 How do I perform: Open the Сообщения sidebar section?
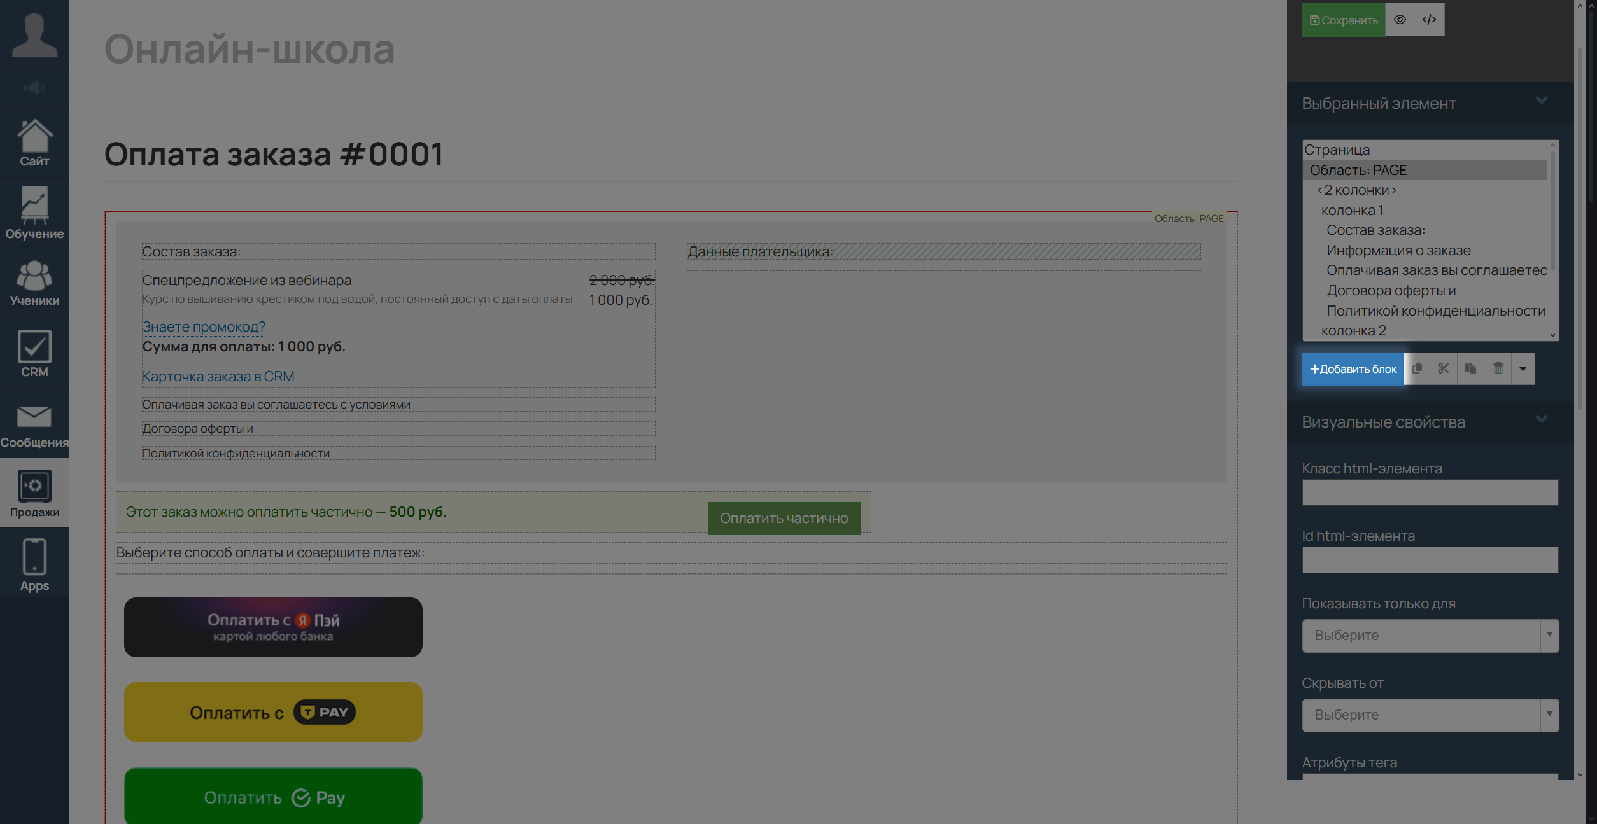(34, 424)
